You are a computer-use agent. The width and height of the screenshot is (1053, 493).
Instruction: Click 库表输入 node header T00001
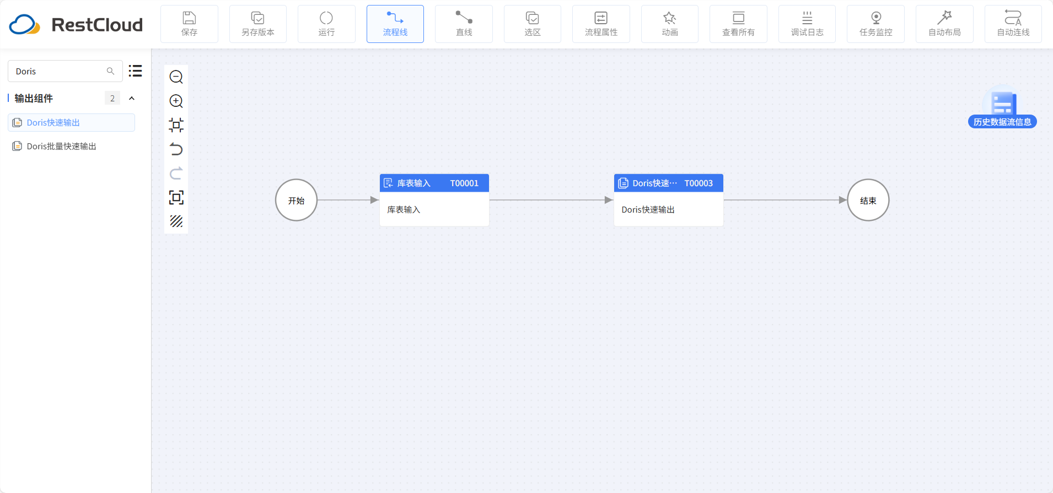pyautogui.click(x=434, y=183)
